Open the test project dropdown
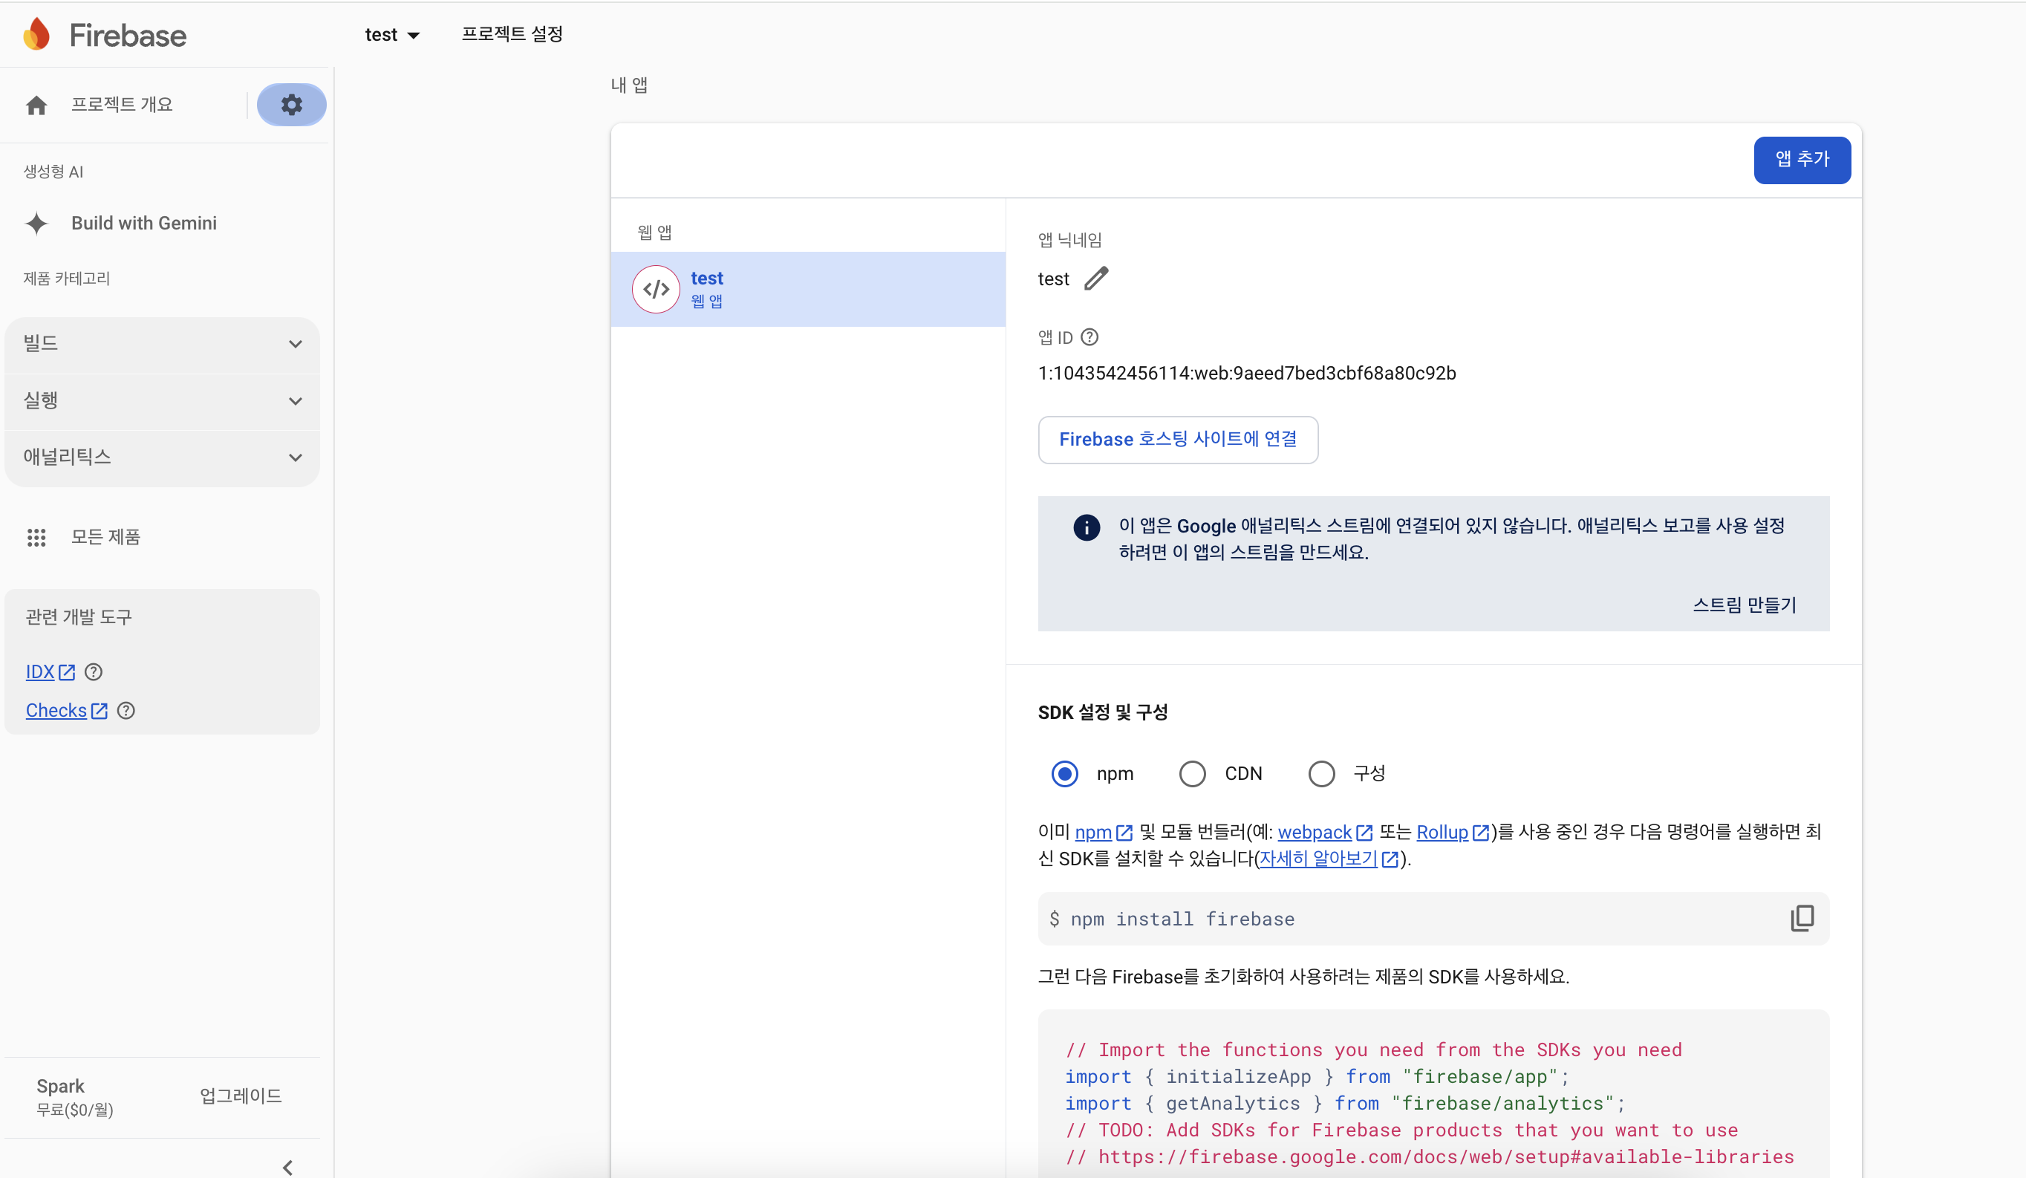2026x1178 pixels. tap(391, 35)
